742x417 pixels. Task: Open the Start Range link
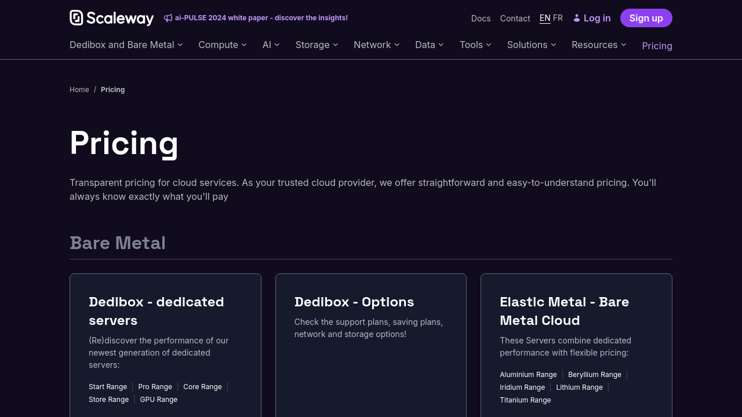click(x=108, y=387)
